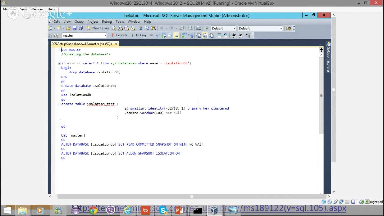Save the script with the Save icon
384x216 pixels.
coord(74,28)
